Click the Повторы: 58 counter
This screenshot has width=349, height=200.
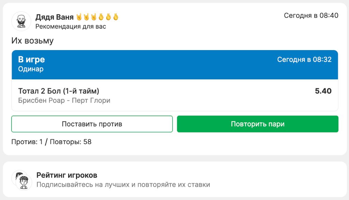pos(70,142)
